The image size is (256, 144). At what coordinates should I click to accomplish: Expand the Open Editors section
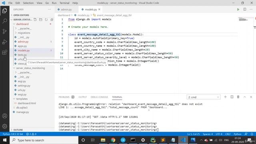pos(21,15)
